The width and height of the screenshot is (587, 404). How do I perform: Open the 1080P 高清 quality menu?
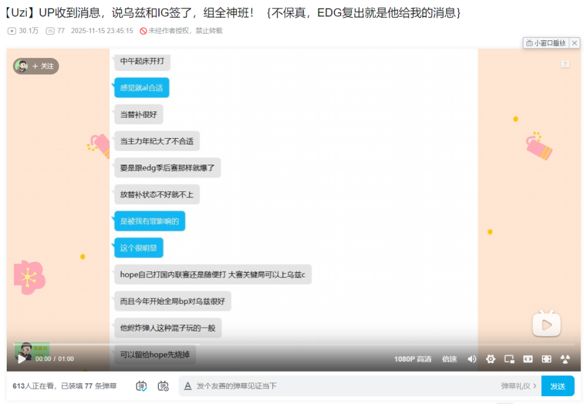412,359
